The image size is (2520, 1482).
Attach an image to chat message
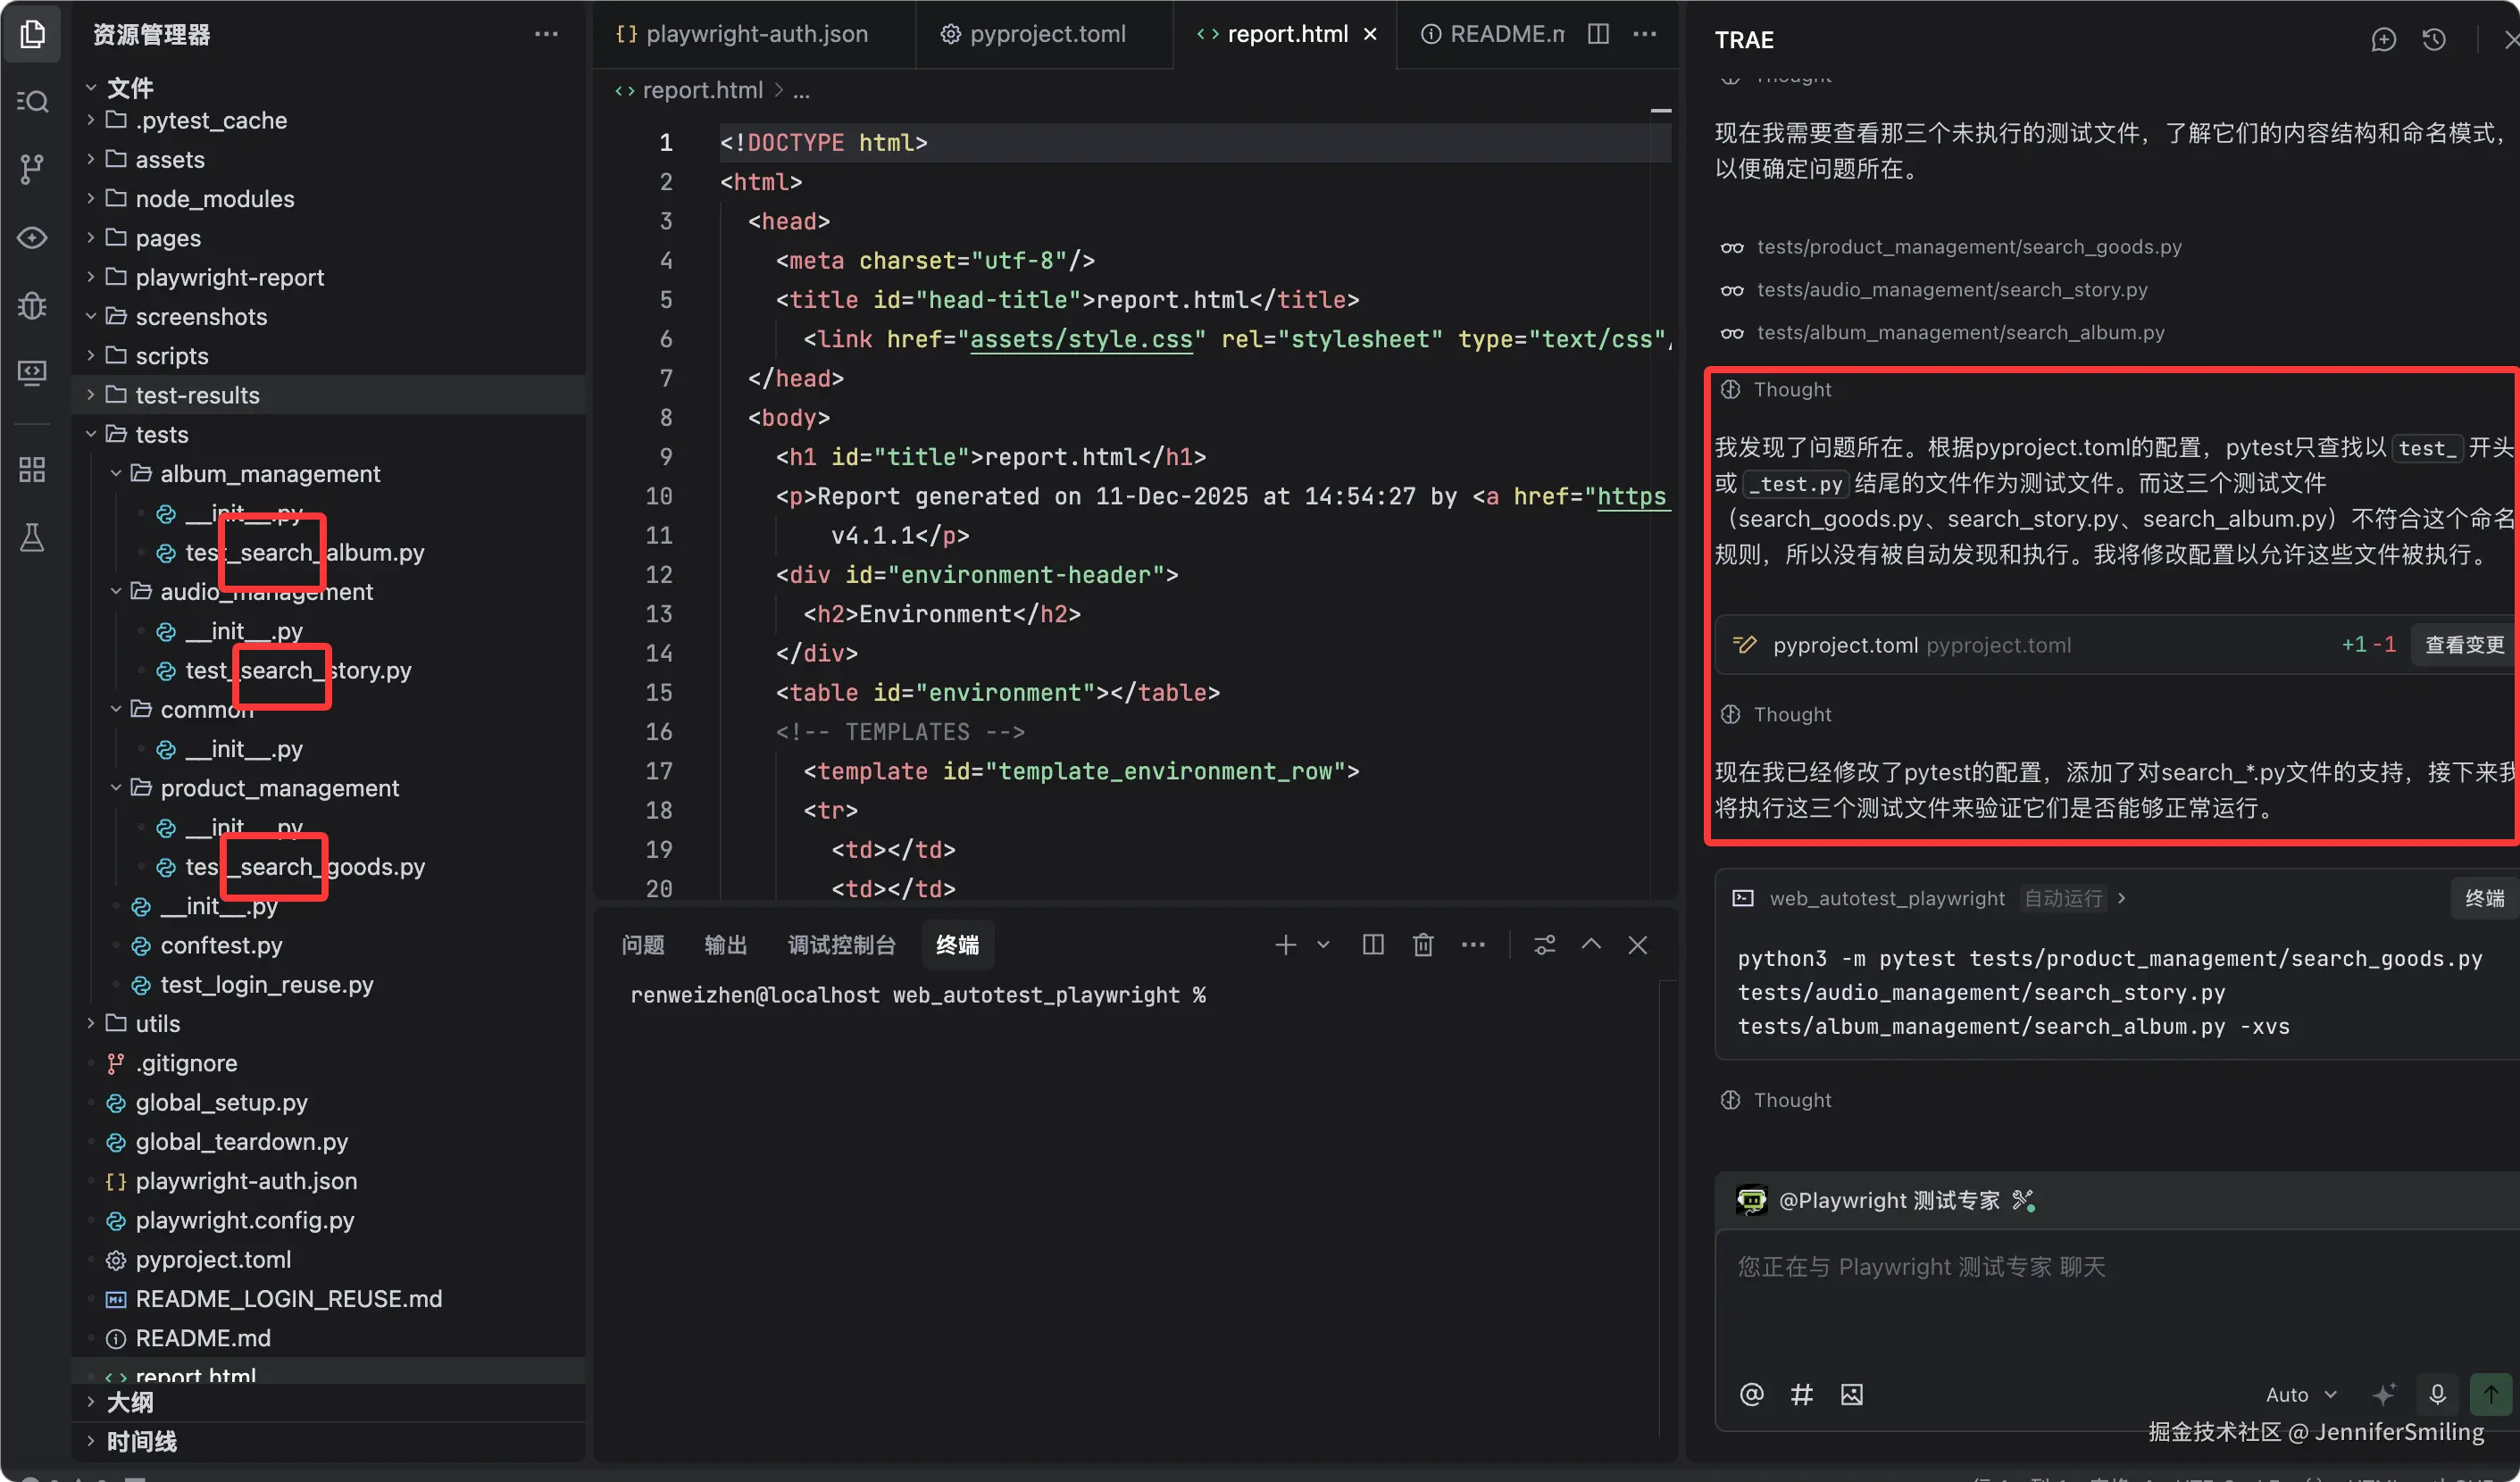[1851, 1394]
